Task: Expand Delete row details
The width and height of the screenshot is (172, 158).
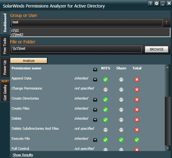Action: 95,120
